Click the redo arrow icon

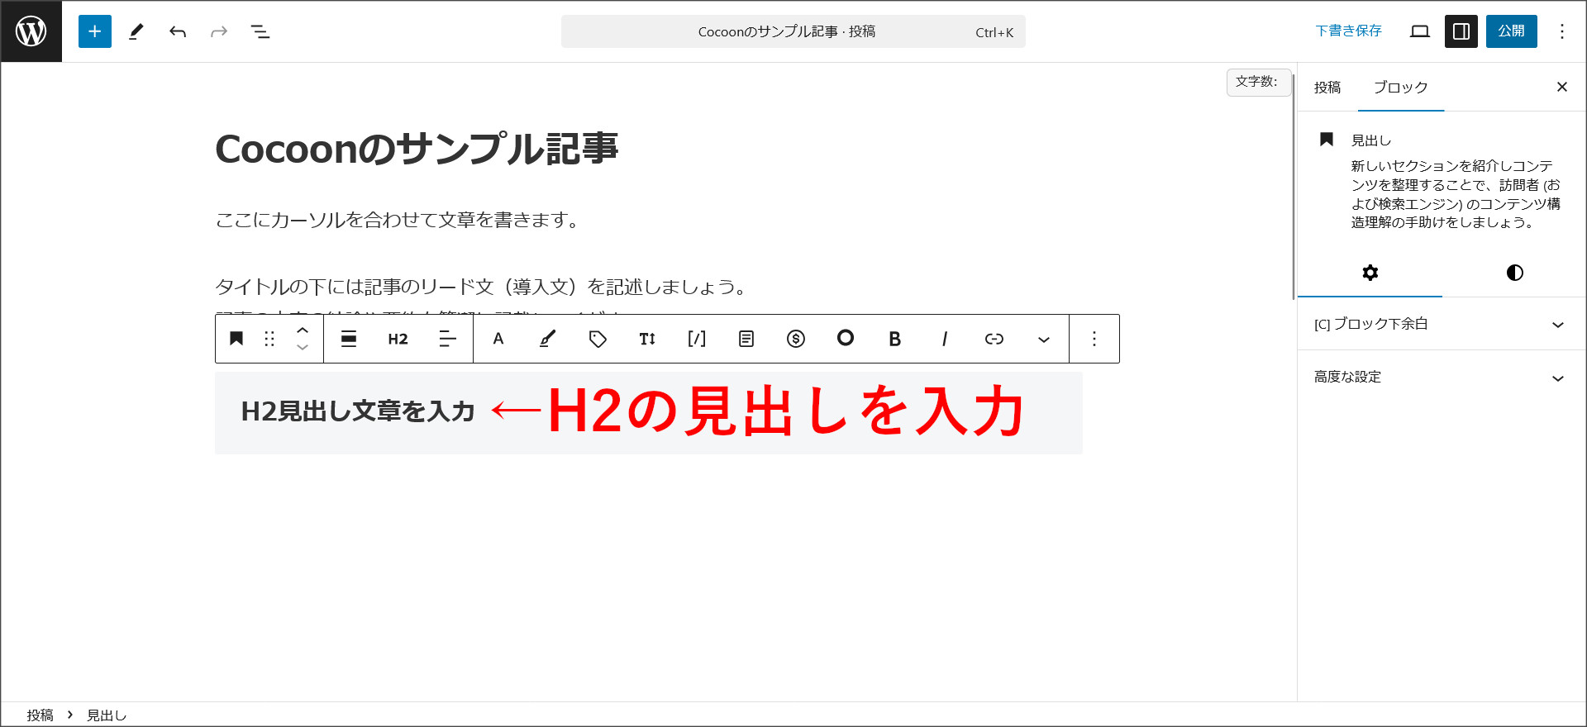(x=219, y=31)
